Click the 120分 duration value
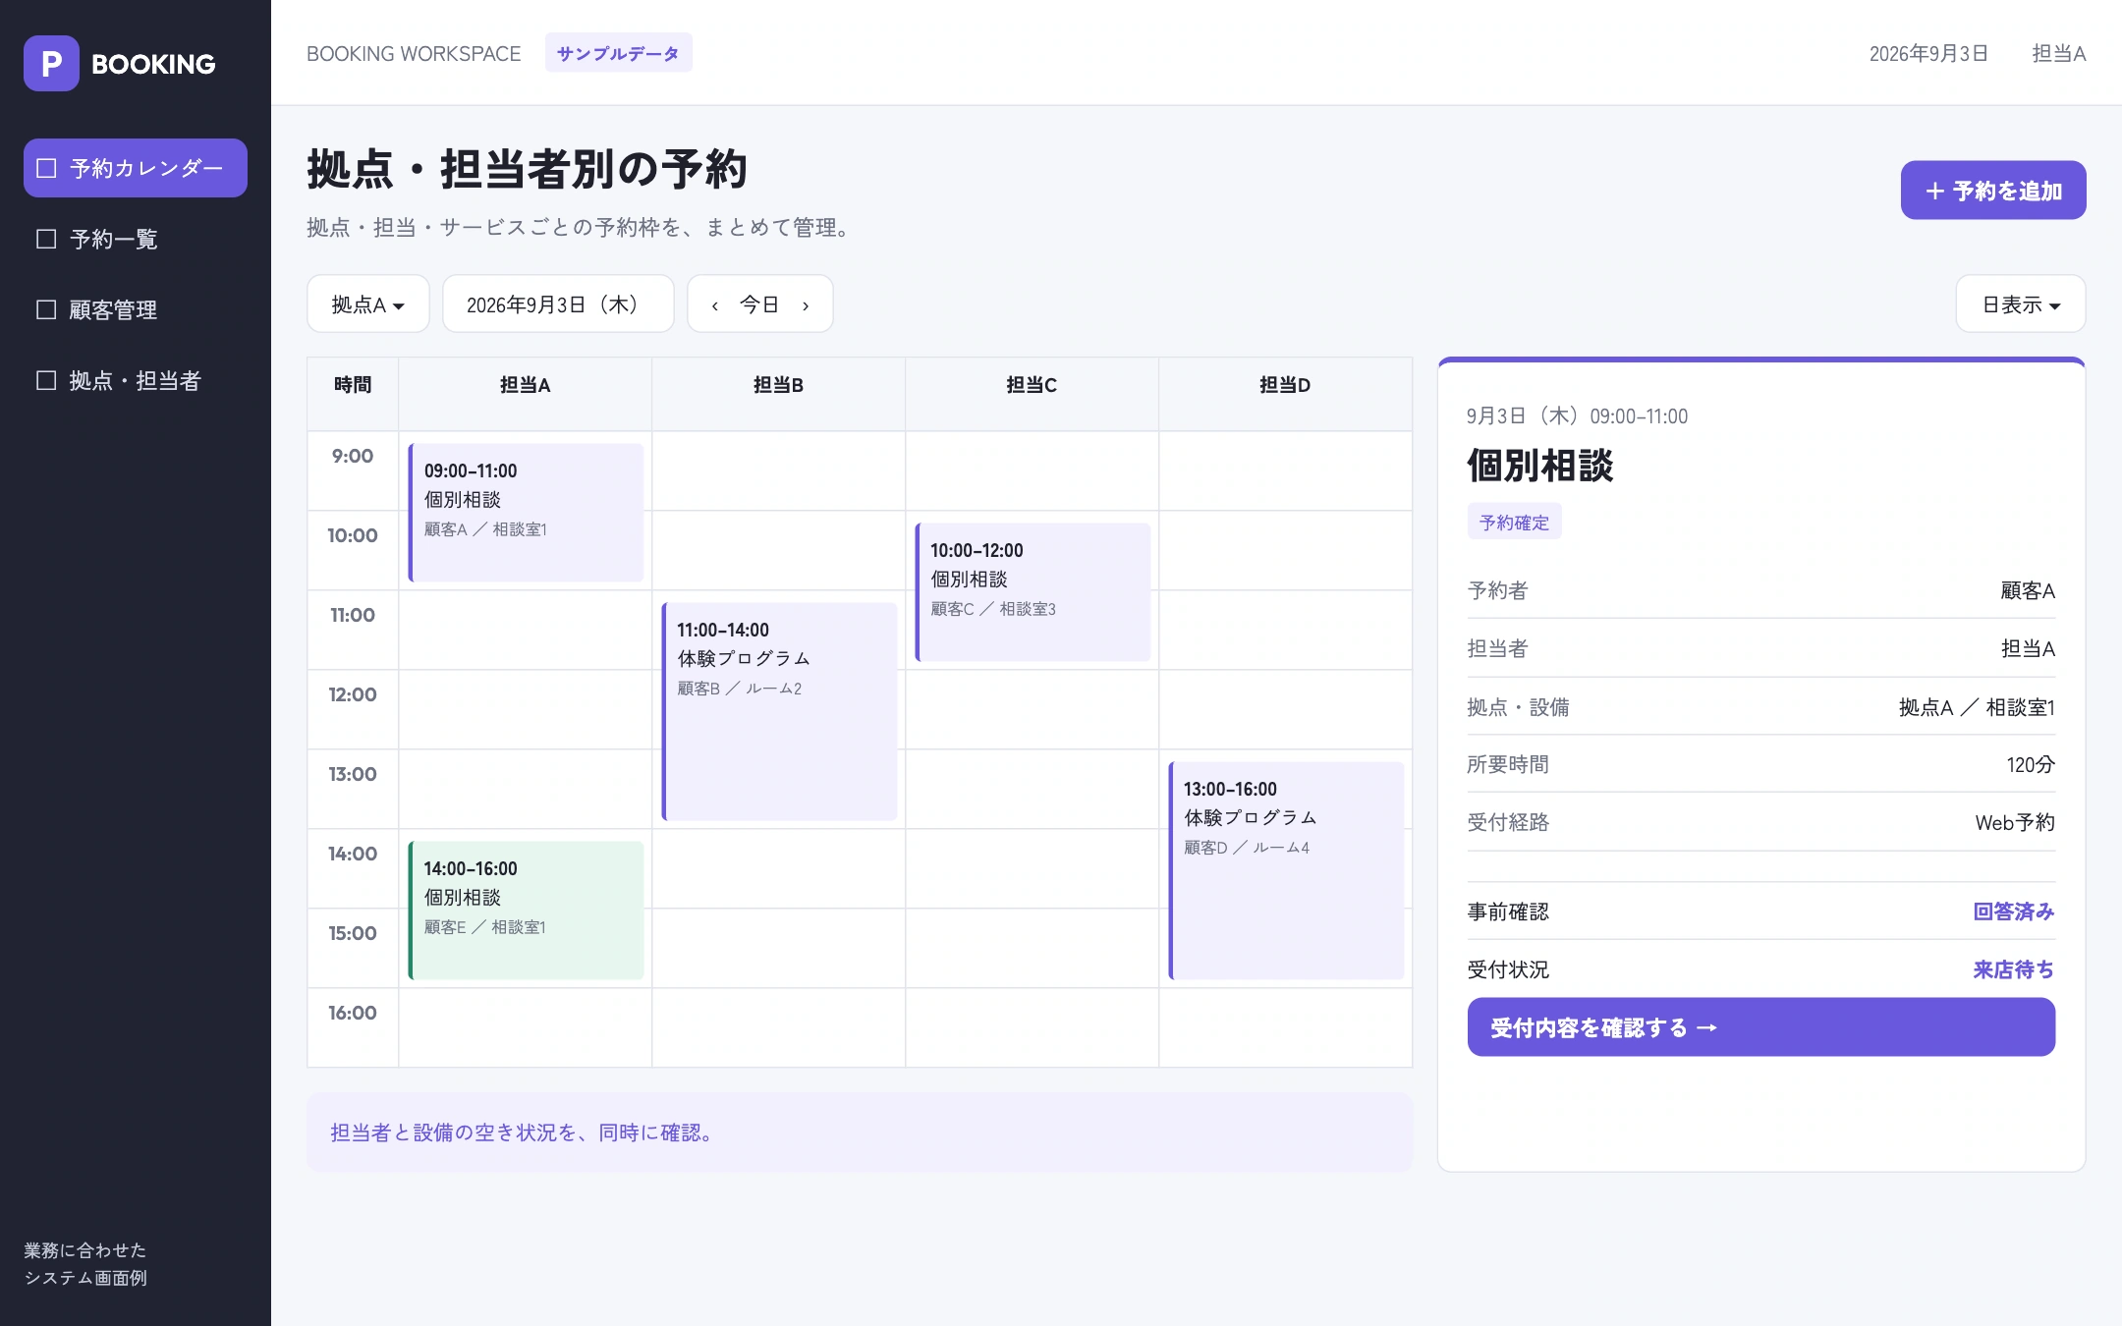This screenshot has width=2122, height=1326. (2030, 764)
